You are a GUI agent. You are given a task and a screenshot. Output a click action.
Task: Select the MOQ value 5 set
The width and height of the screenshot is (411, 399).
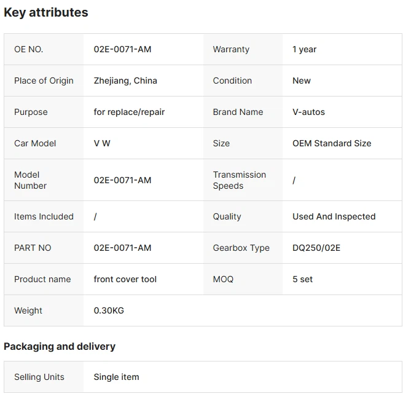[302, 279]
